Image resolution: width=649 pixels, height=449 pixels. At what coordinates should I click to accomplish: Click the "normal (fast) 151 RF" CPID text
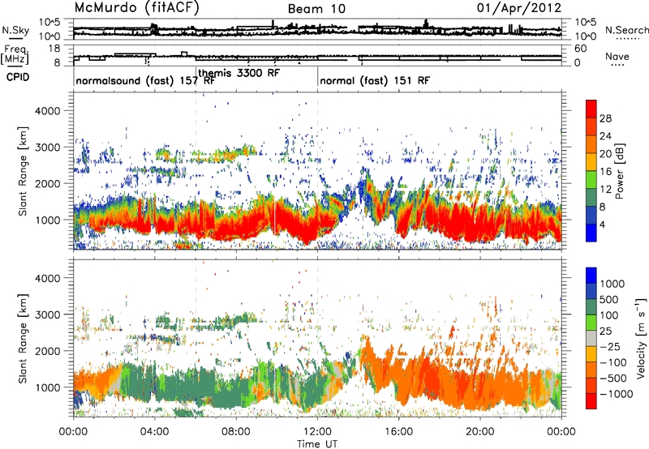point(375,80)
